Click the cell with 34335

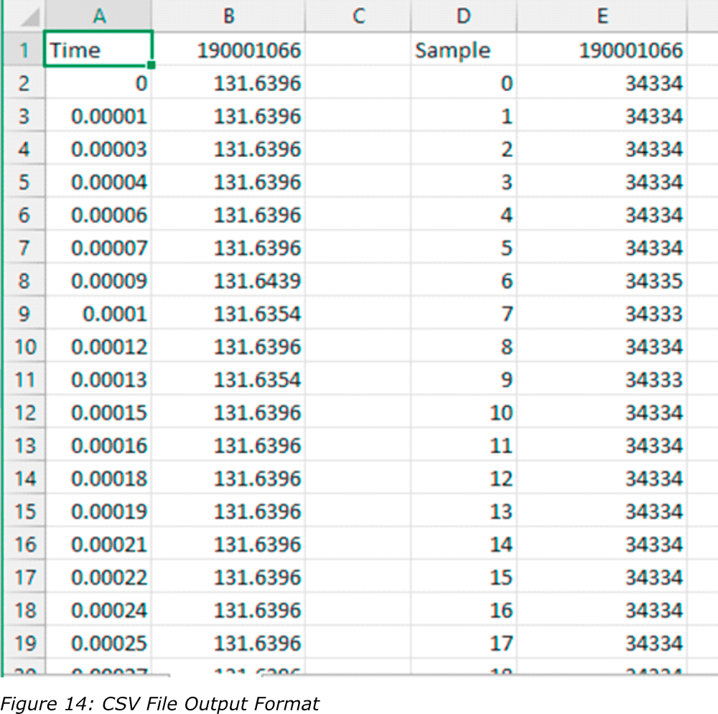click(x=602, y=281)
